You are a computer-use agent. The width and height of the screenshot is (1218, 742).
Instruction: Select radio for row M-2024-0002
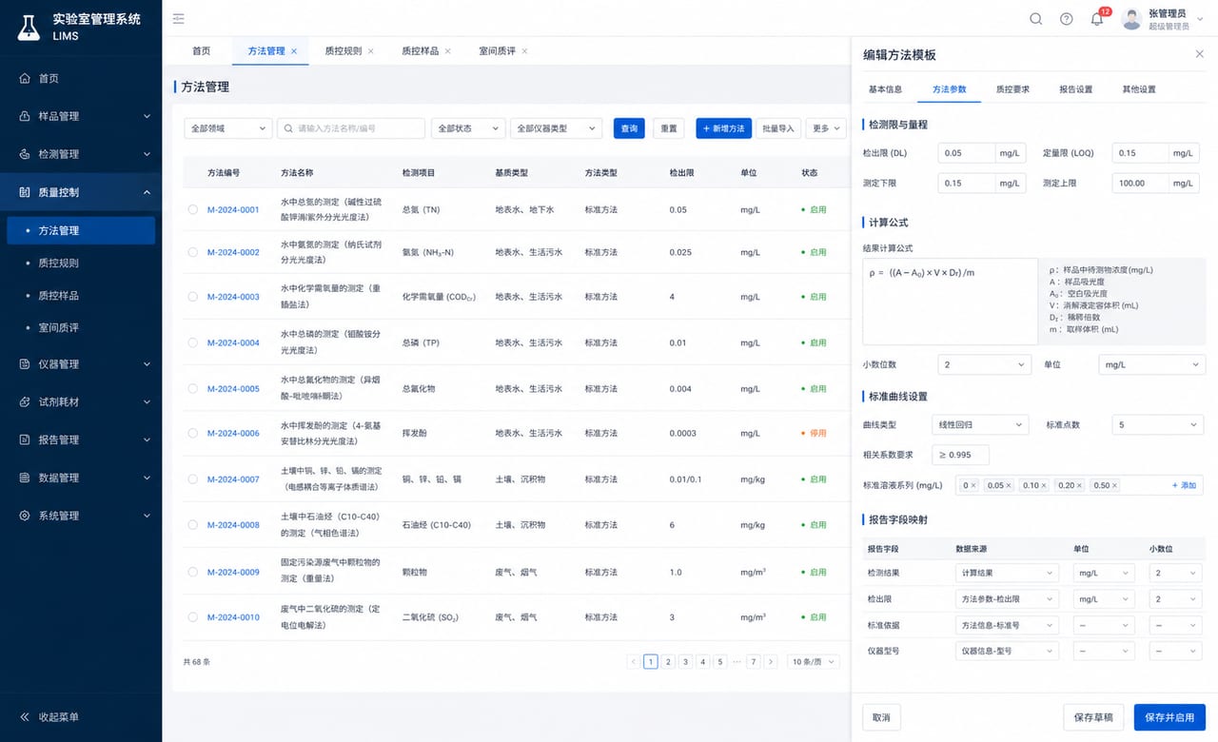[x=192, y=252]
